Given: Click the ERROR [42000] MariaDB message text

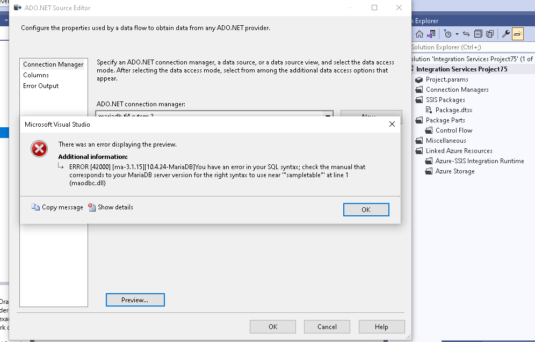Looking at the screenshot, I should 217,175.
